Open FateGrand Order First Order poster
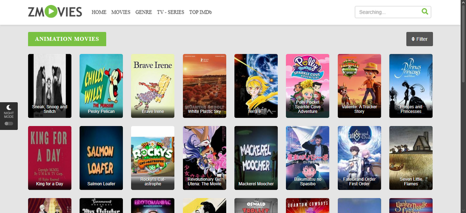This screenshot has width=466, height=213. tap(360, 158)
